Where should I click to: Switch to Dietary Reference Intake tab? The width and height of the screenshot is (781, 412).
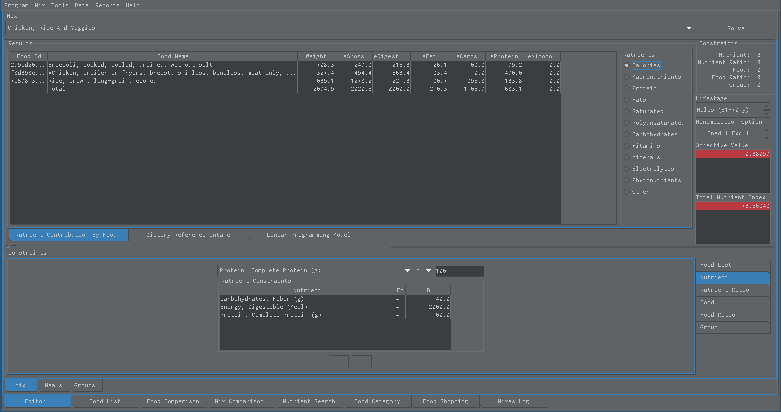pos(188,235)
